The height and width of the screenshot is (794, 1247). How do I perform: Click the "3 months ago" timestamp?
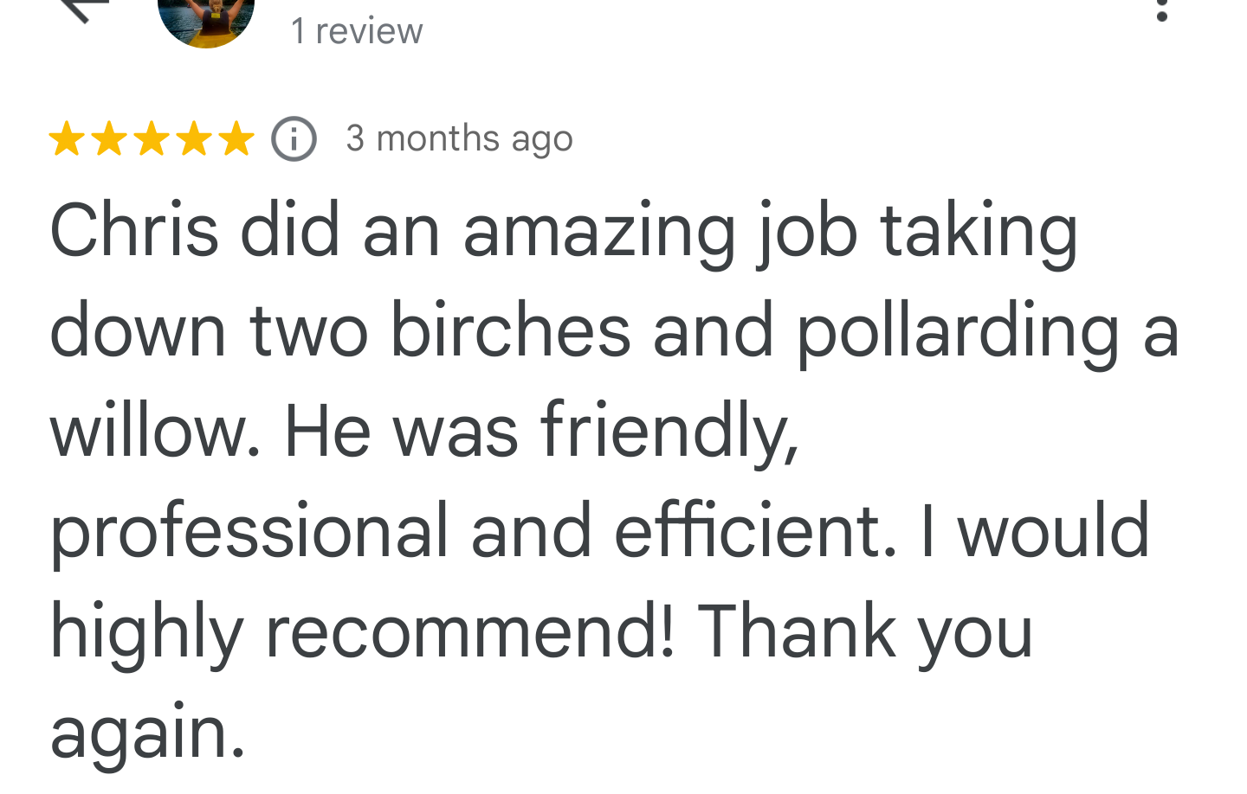pos(459,139)
